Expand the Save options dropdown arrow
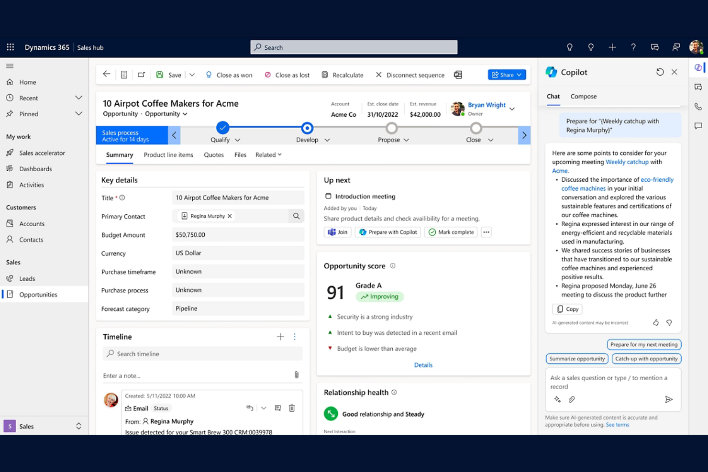The height and width of the screenshot is (472, 708). tap(192, 75)
